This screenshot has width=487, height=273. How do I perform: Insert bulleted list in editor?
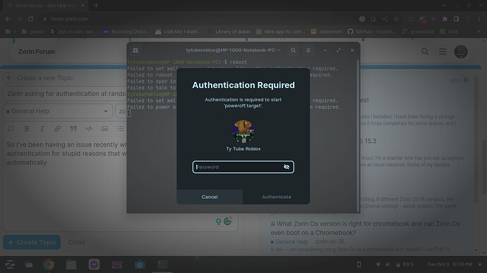tap(120, 128)
